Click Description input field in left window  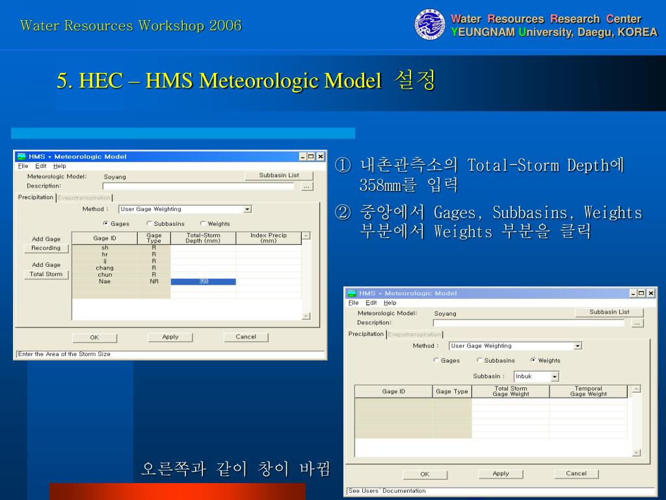pos(198,186)
